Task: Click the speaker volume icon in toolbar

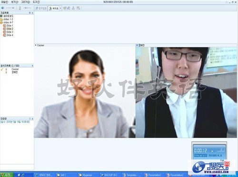Action: point(3,8)
